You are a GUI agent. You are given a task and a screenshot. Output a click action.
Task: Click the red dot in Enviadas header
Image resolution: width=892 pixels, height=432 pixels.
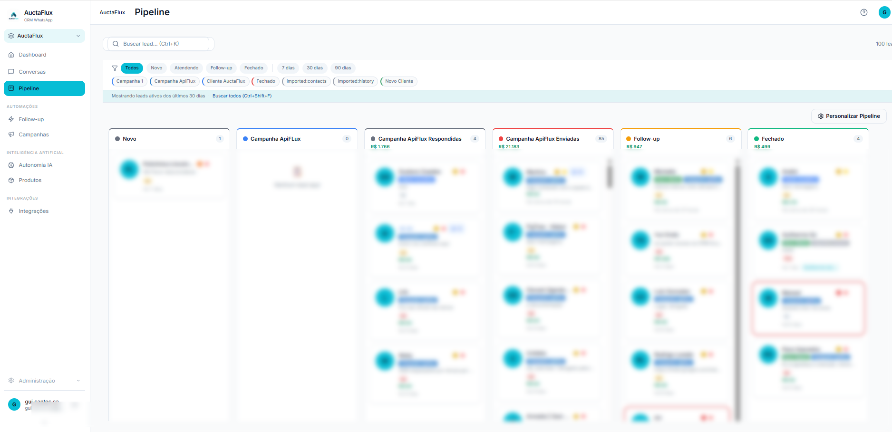point(501,139)
